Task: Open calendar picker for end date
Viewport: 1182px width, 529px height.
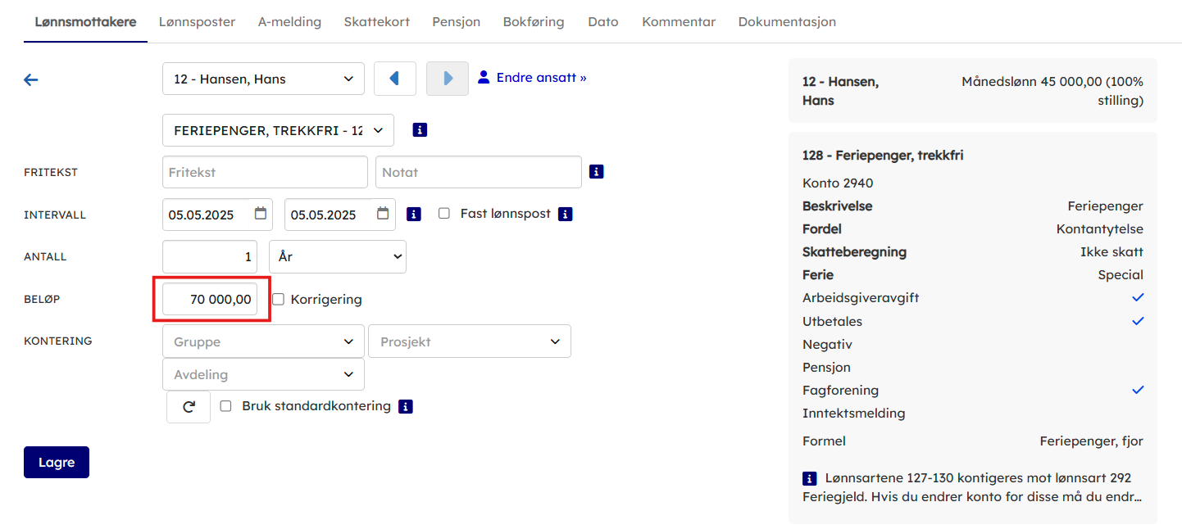Action: [383, 214]
